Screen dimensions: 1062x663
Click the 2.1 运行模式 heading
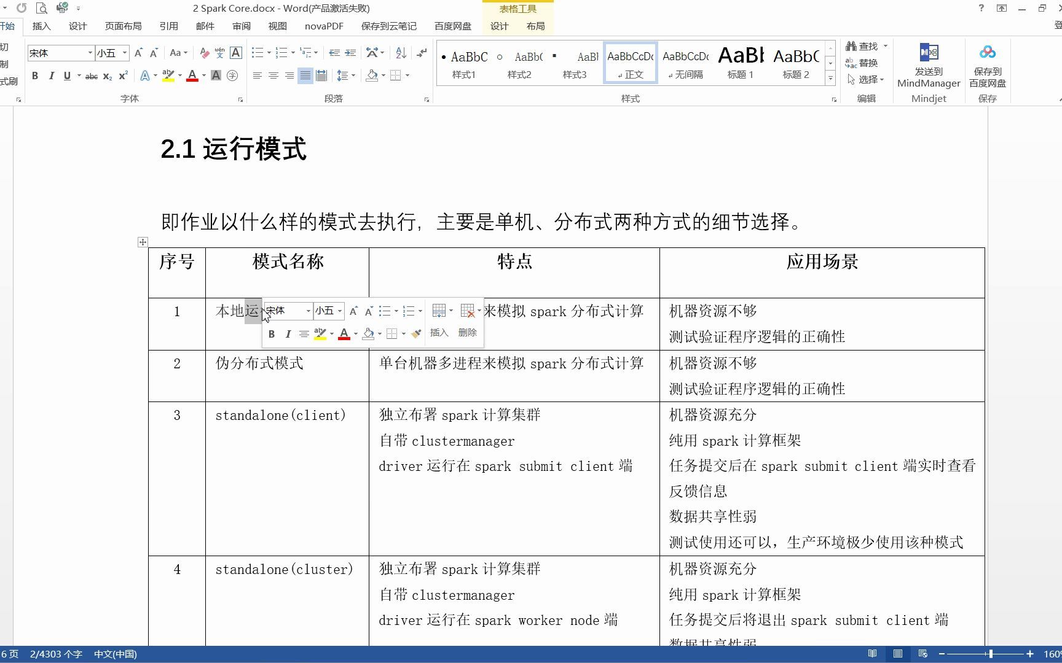tap(234, 149)
